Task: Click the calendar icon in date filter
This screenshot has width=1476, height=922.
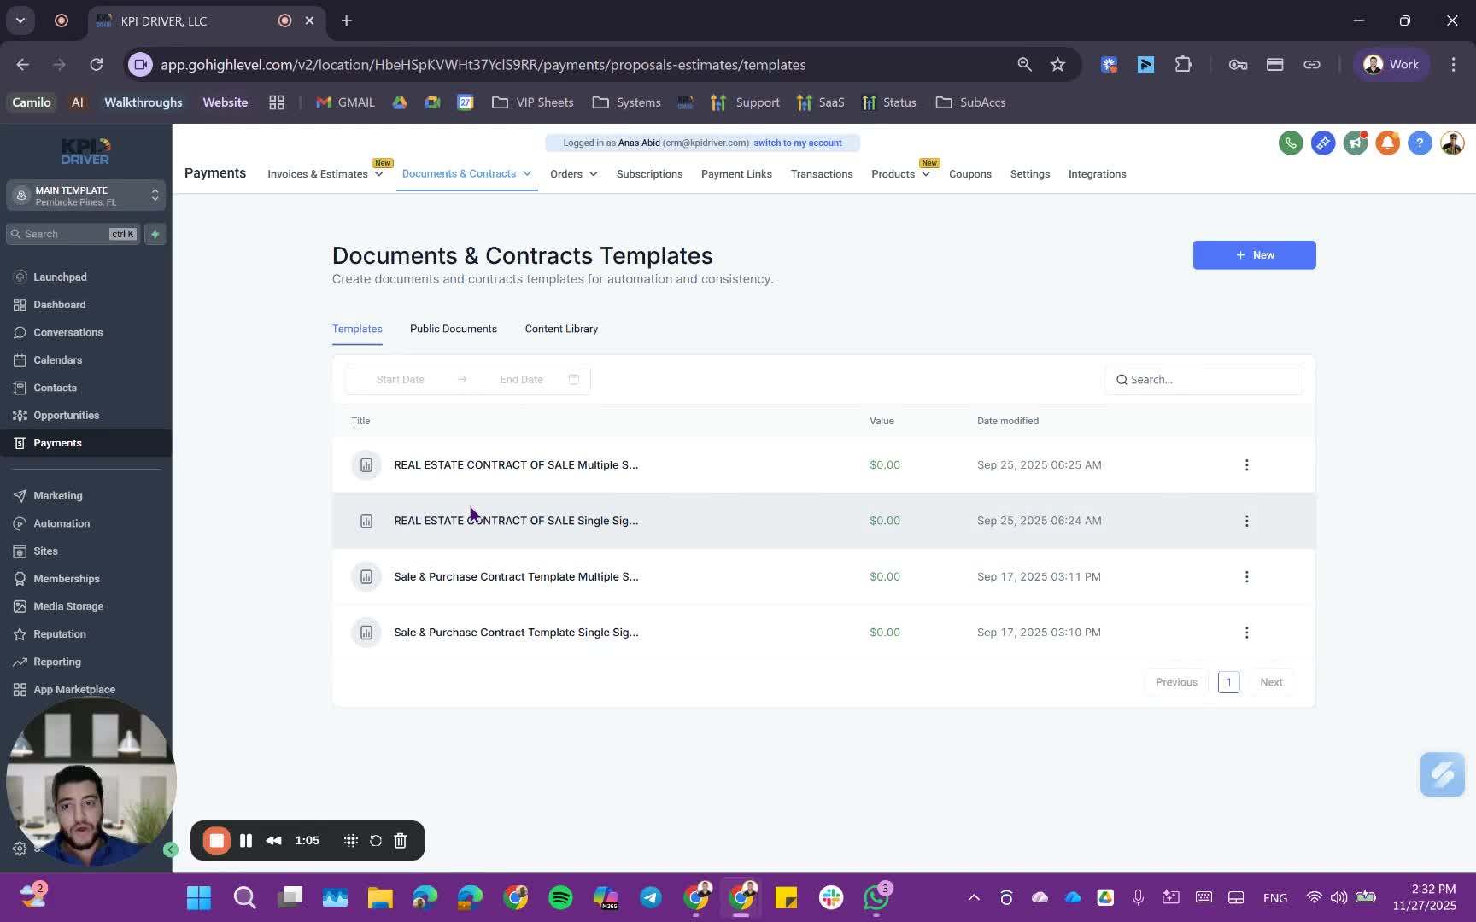Action: [x=574, y=380]
